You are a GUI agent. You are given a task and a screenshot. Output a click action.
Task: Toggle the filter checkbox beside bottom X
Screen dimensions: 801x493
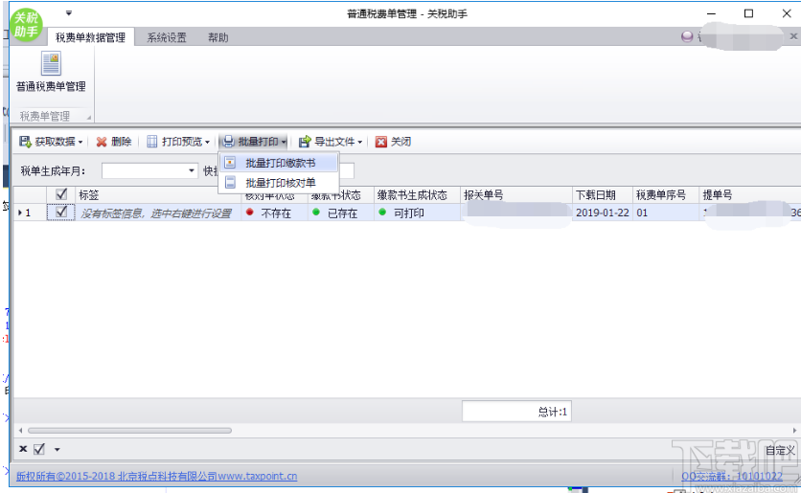39,449
